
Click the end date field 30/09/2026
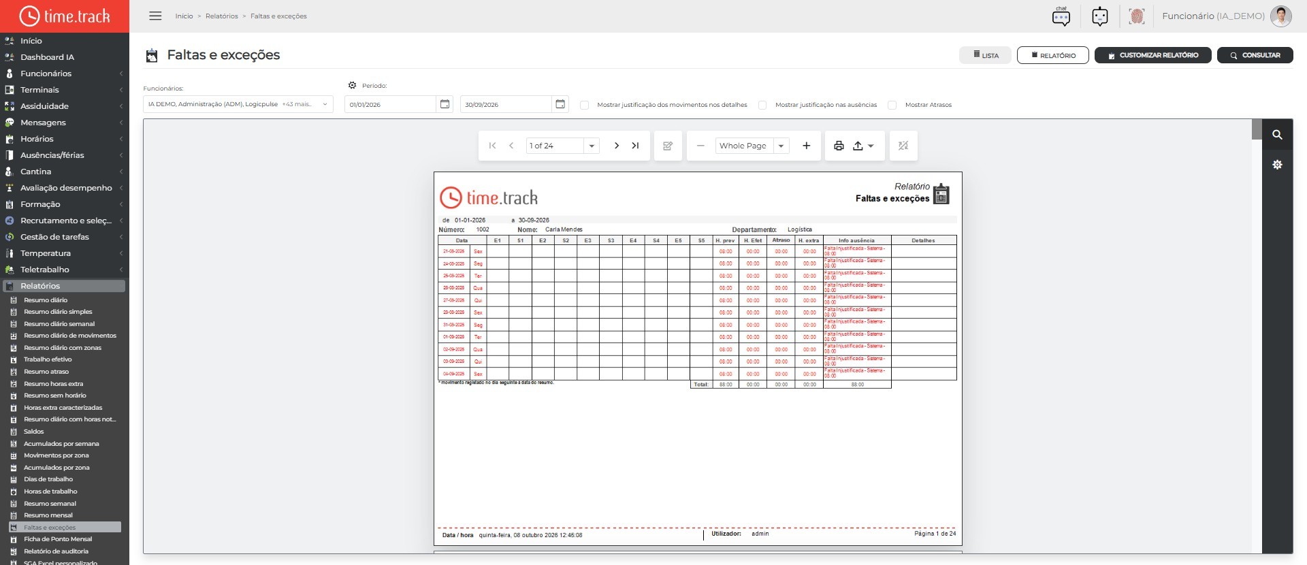point(506,104)
